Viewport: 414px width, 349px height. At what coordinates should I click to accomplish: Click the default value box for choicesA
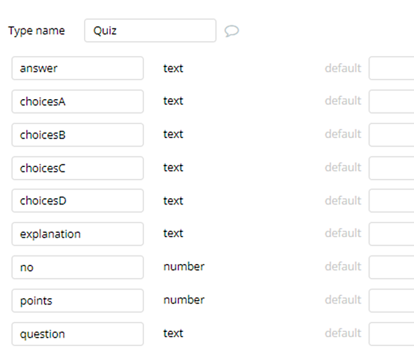[391, 102]
